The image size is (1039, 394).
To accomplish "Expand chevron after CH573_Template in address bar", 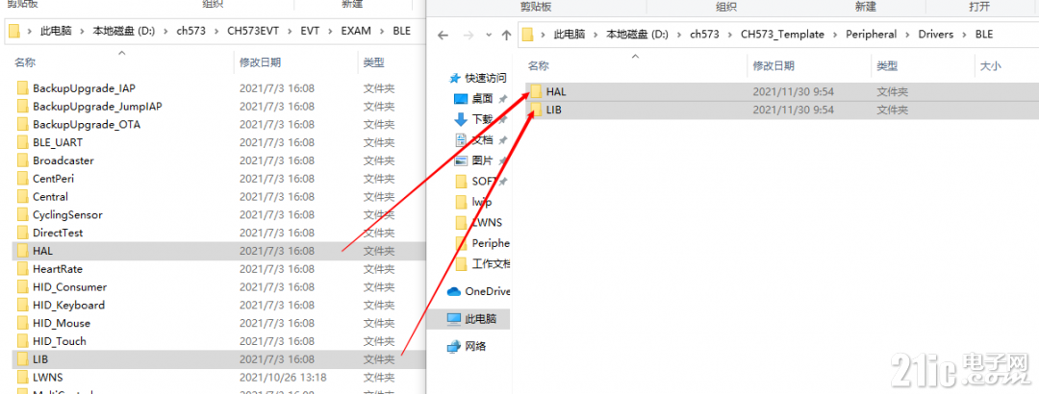I will (835, 34).
